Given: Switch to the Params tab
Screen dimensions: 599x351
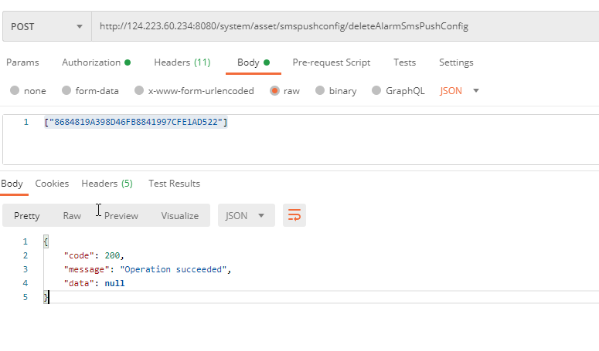Looking at the screenshot, I should 22,62.
